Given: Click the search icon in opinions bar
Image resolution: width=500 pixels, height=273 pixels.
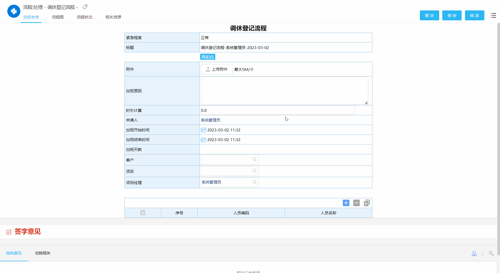Looking at the screenshot, I should 491,253.
